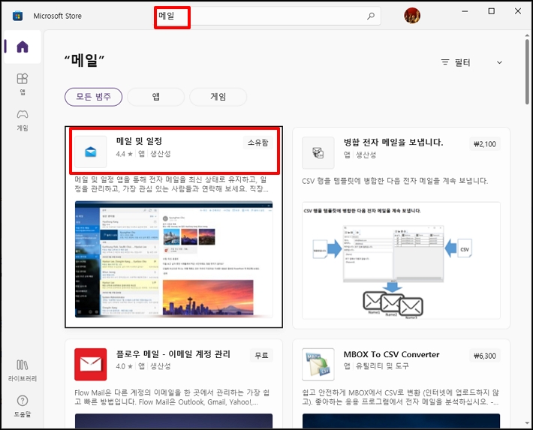Screen dimensions: 533x430
Task: Select the 모든 범주 category tab
Action: [x=94, y=97]
